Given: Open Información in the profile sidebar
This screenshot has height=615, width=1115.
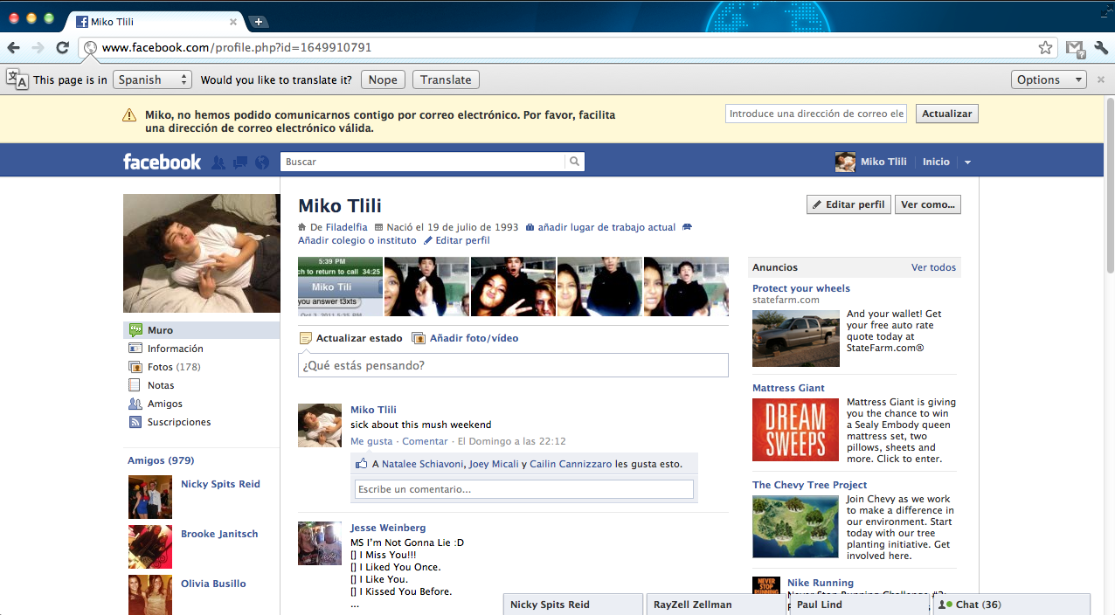Looking at the screenshot, I should pos(175,349).
